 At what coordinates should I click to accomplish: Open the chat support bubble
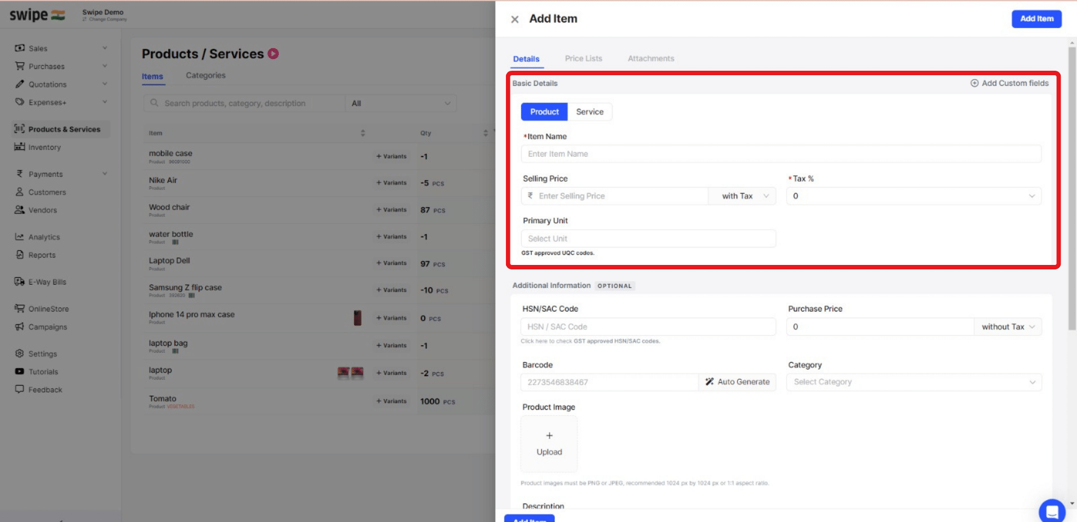point(1052,511)
